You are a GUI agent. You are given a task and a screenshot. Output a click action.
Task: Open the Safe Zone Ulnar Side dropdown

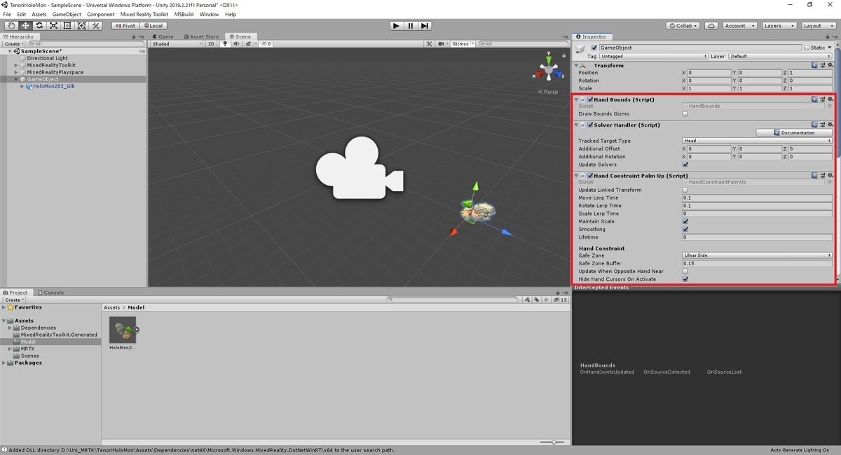point(757,255)
